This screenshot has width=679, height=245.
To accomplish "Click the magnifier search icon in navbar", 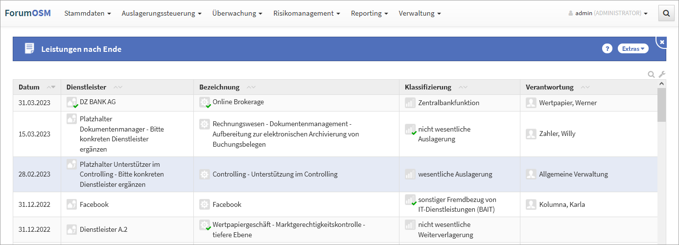I will (666, 14).
